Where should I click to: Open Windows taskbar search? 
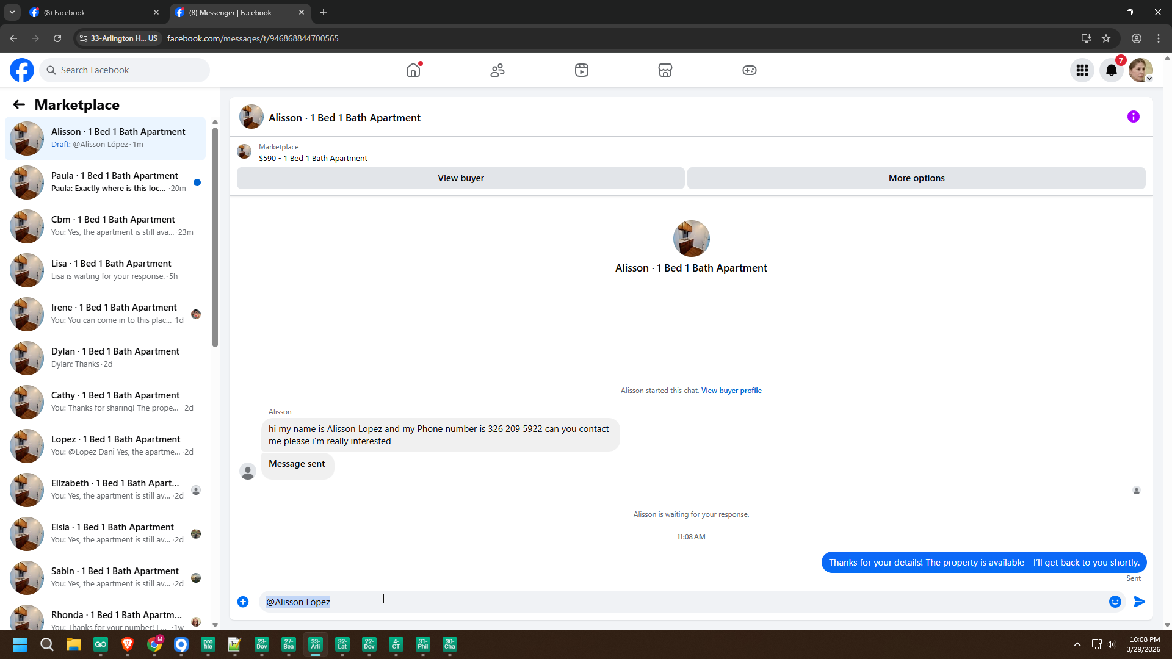(x=47, y=644)
